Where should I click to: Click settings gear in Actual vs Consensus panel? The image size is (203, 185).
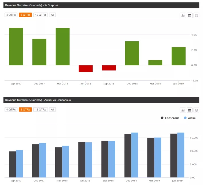197,110
